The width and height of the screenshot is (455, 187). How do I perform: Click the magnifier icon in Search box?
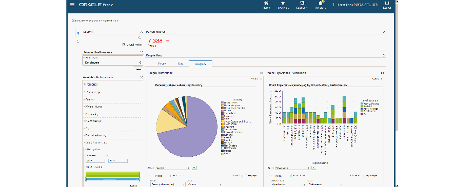(x=140, y=38)
